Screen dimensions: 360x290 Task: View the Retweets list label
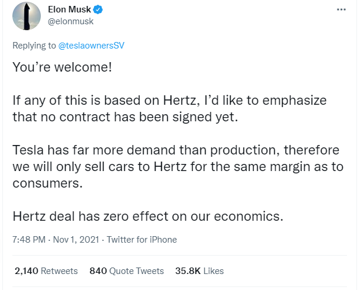(x=59, y=271)
